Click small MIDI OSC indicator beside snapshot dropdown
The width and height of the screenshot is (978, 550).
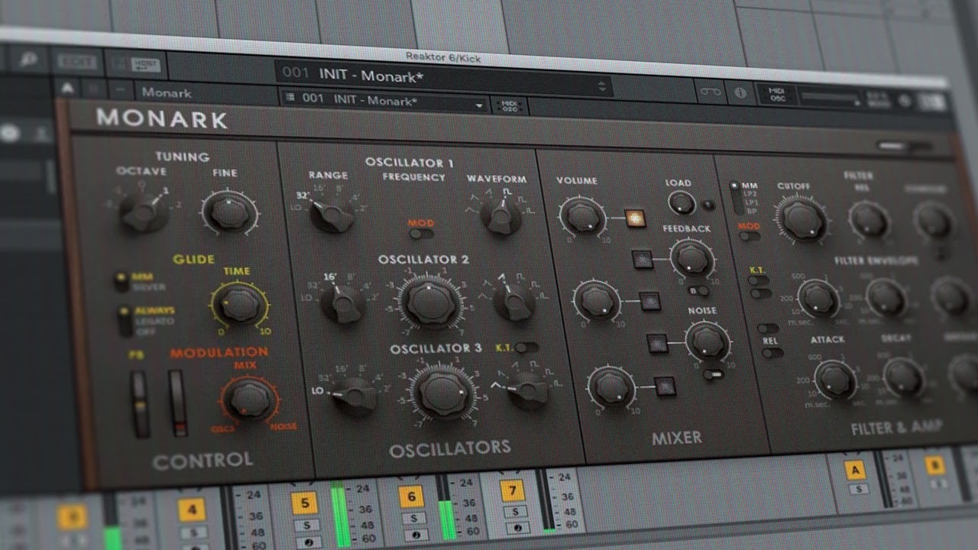[x=509, y=106]
